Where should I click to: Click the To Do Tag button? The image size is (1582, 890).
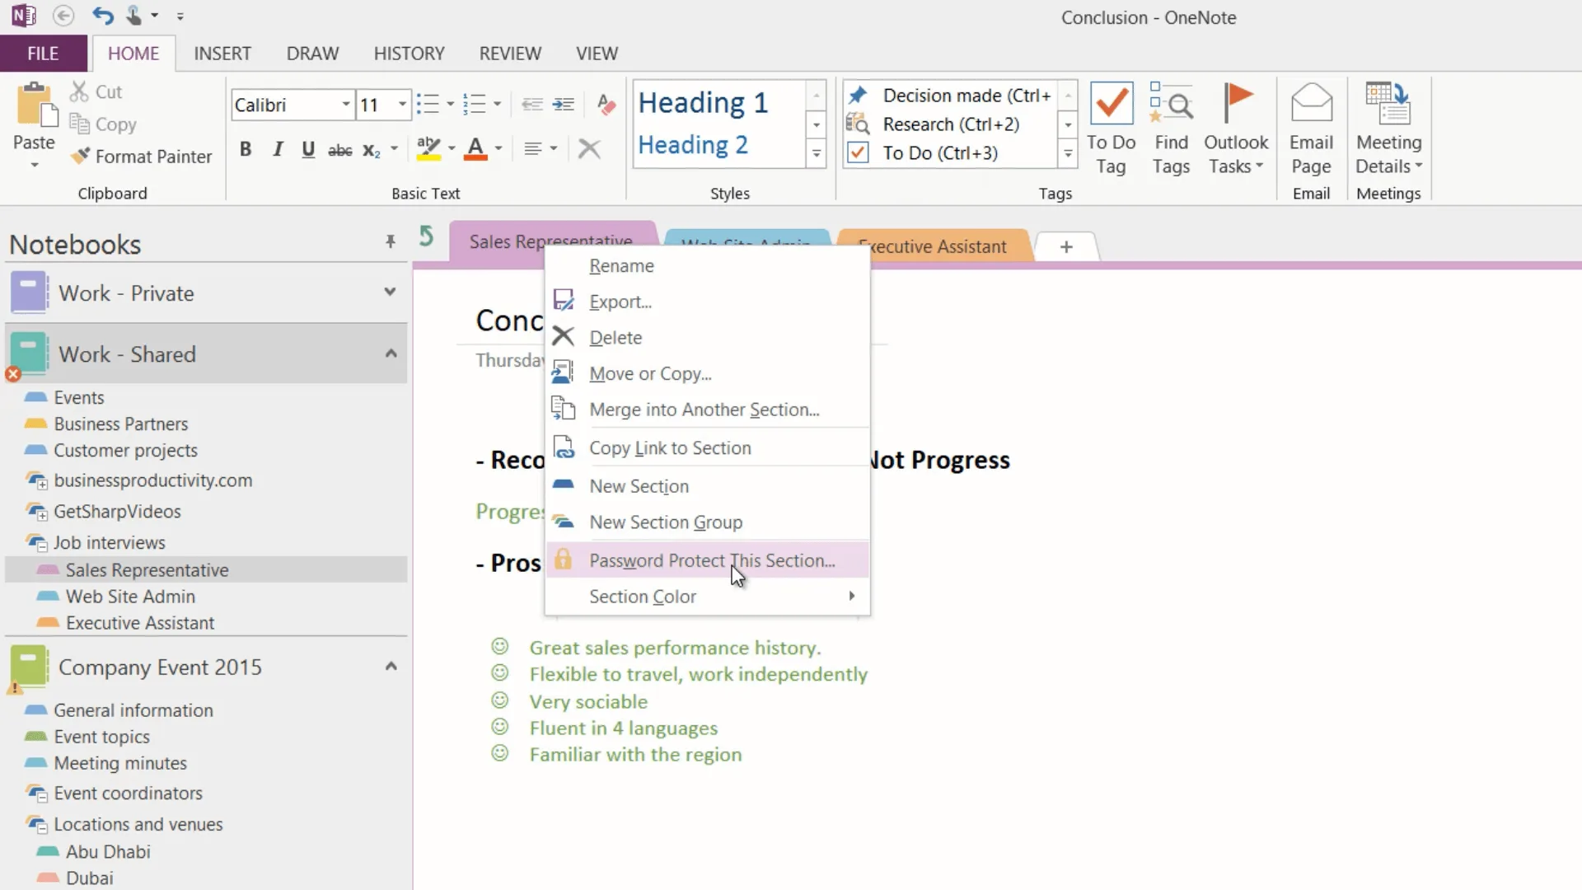[1111, 129]
